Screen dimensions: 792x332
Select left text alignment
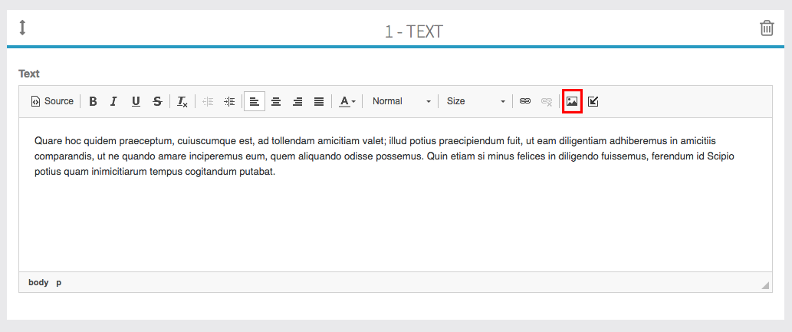pyautogui.click(x=255, y=101)
